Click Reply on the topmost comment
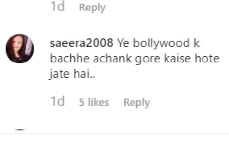 pyautogui.click(x=92, y=8)
